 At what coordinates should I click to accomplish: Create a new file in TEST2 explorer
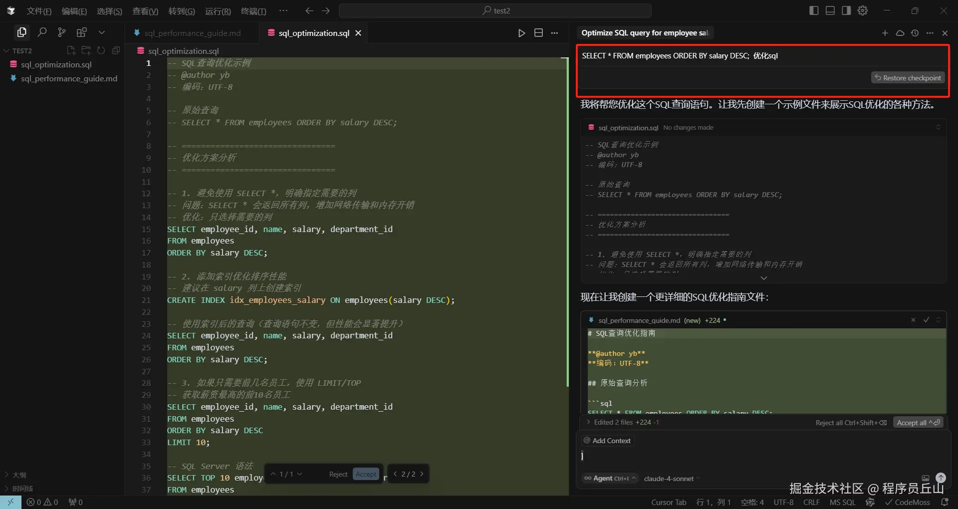[x=71, y=50]
